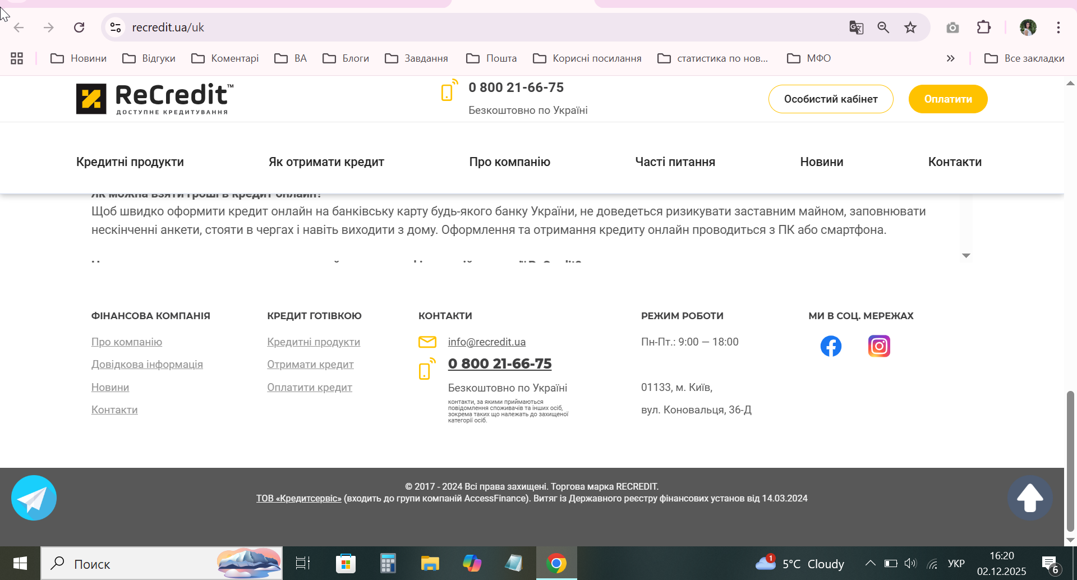Click the text box scroll-down arrow

click(x=966, y=255)
